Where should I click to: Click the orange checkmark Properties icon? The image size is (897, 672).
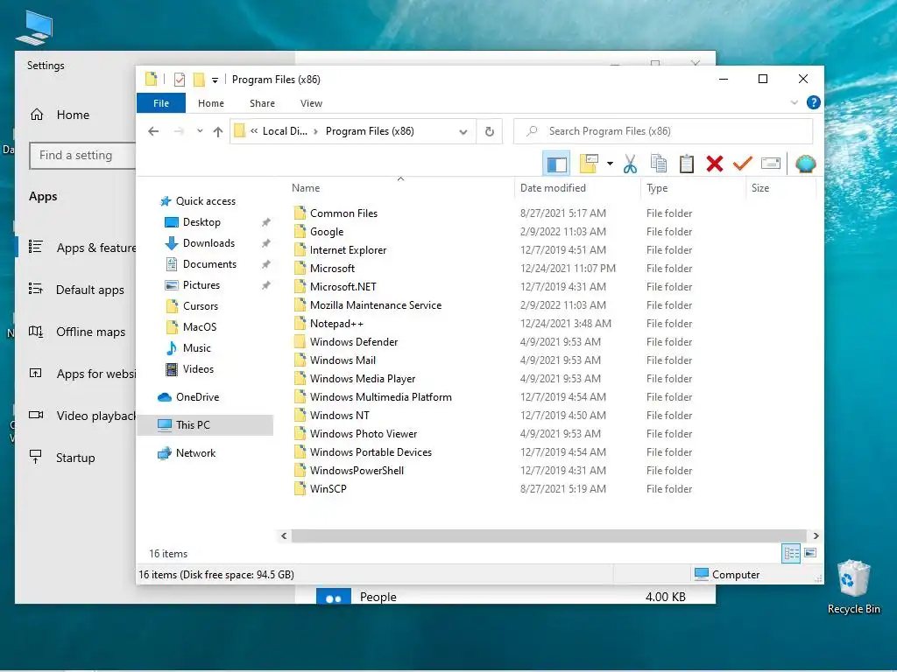(x=743, y=164)
